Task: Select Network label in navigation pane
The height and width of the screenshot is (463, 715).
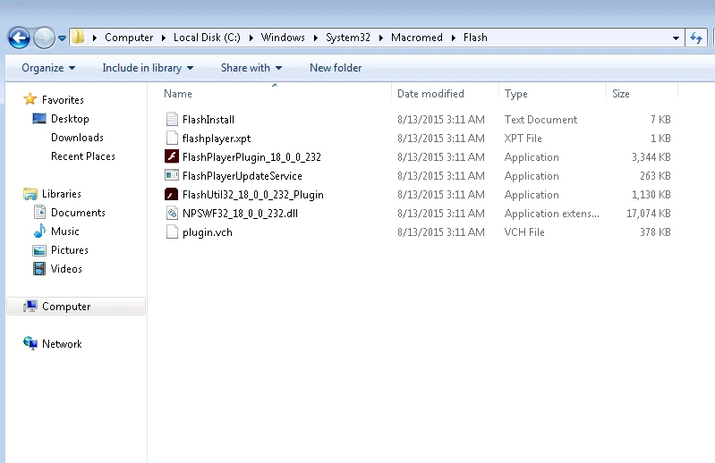Action: 62,344
